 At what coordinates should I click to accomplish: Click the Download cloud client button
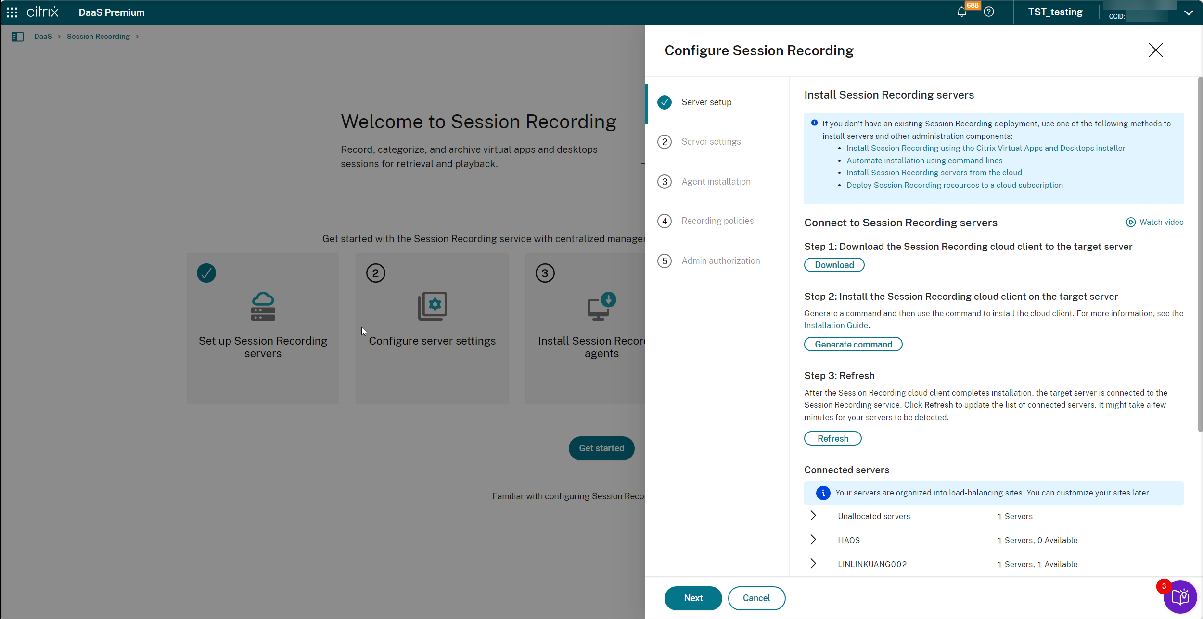point(834,265)
